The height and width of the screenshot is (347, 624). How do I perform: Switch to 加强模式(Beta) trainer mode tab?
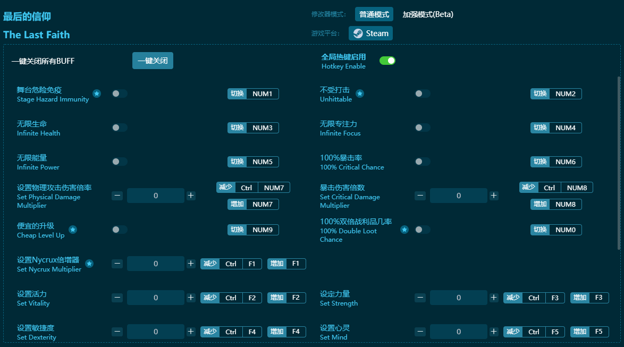tap(428, 14)
